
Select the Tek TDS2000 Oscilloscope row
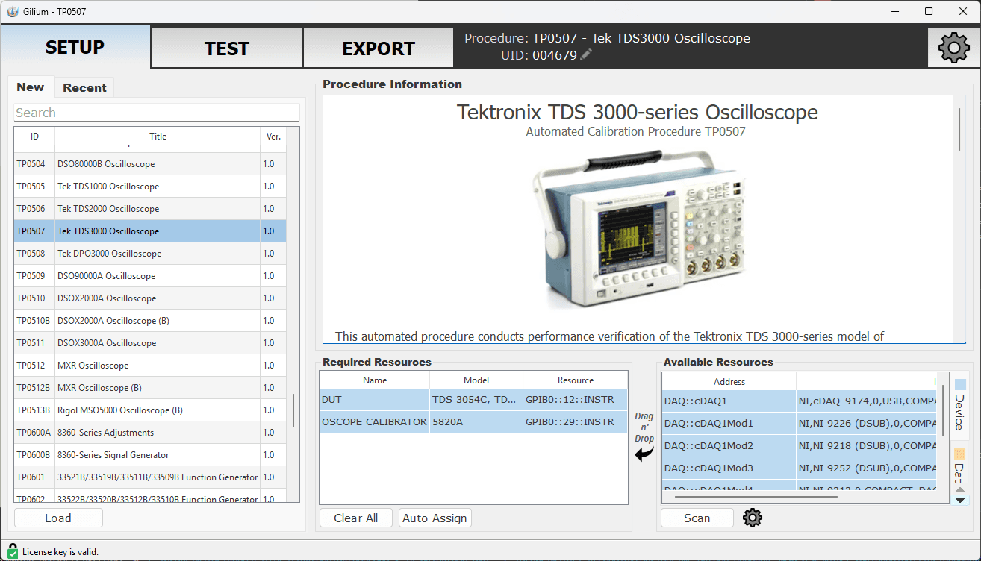150,209
